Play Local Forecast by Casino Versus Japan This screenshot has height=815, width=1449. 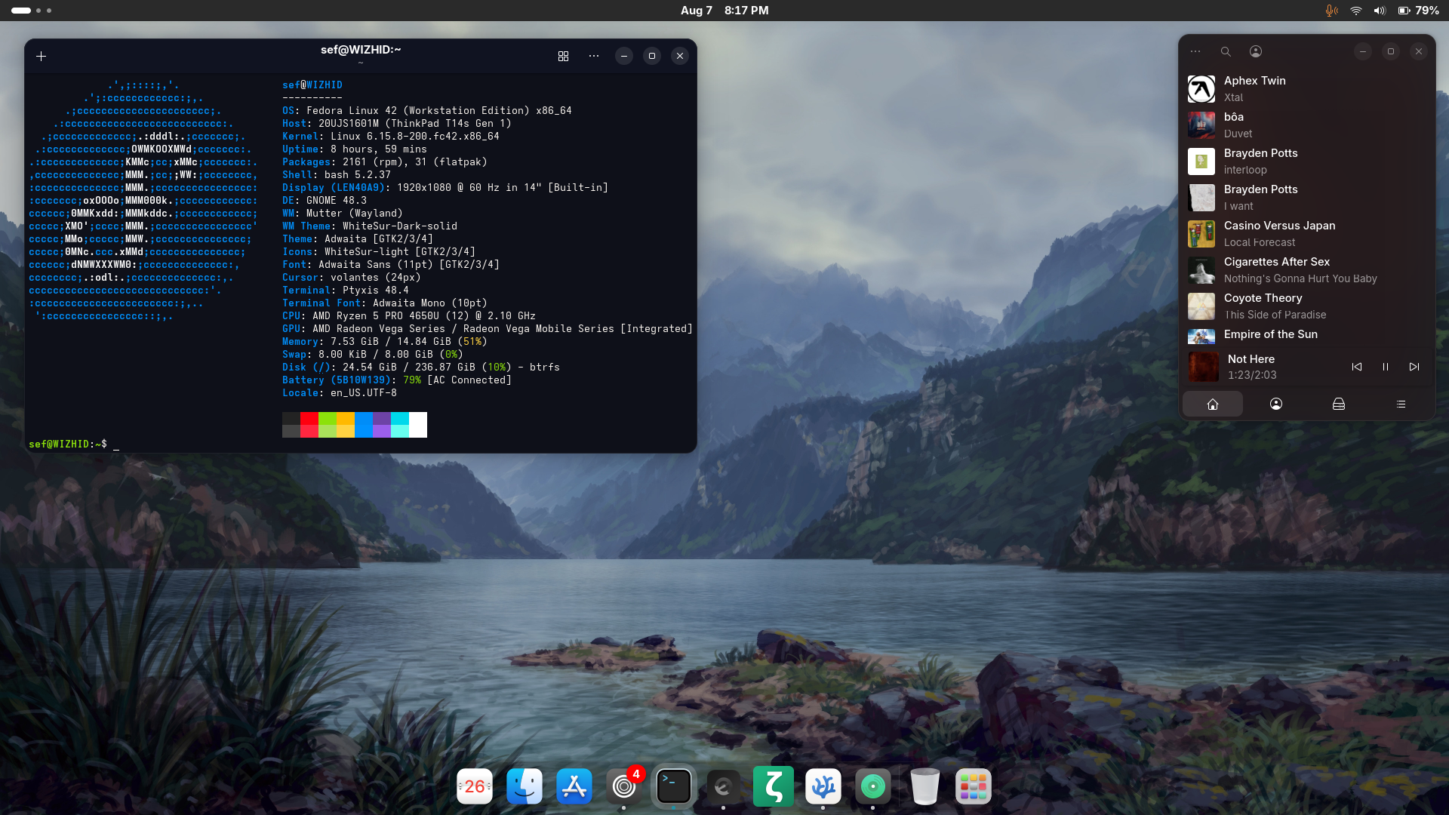(1306, 234)
